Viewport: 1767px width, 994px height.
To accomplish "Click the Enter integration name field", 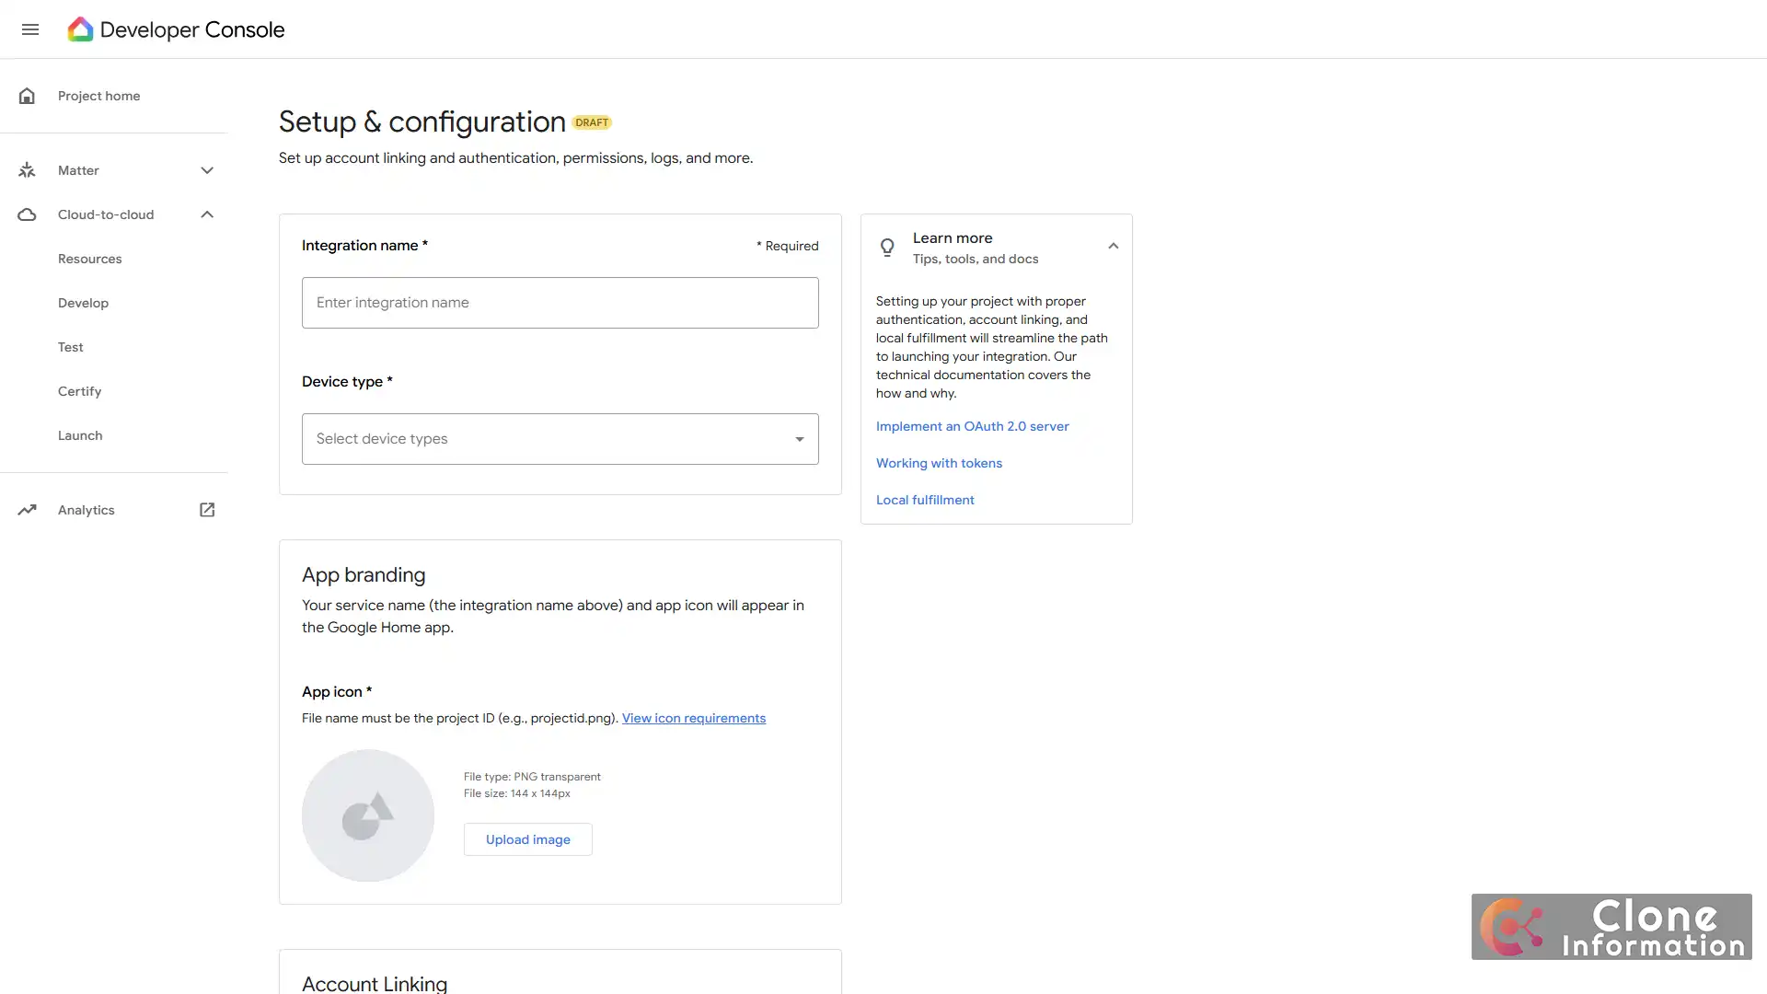I will pyautogui.click(x=559, y=302).
